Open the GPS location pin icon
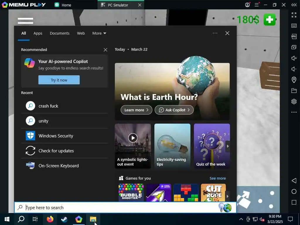300x225 pixels. click(294, 80)
